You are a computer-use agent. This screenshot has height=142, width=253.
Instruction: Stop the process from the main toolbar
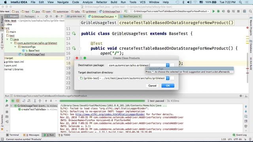[238, 11]
